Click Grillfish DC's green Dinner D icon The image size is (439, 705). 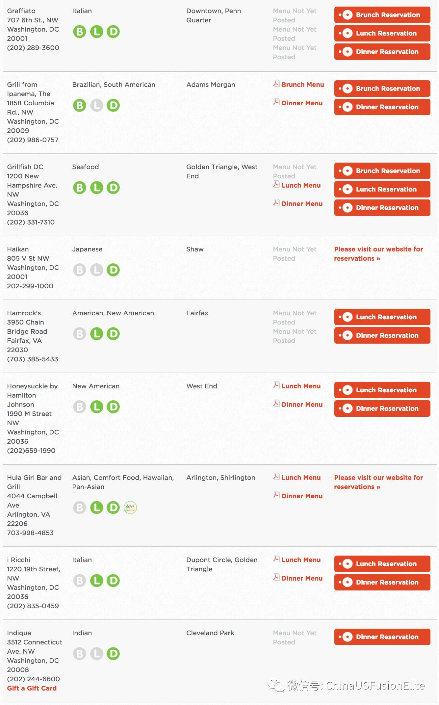point(113,188)
